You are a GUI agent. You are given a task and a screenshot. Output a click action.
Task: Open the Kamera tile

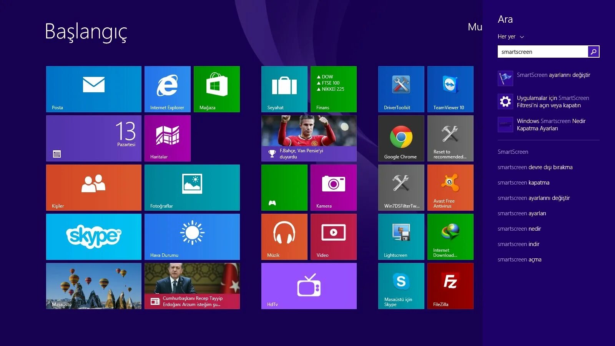tap(334, 188)
